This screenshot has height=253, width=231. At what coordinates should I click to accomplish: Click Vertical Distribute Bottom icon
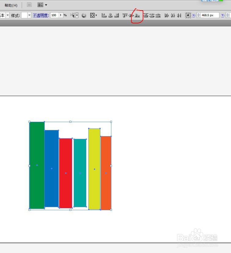coord(158,16)
